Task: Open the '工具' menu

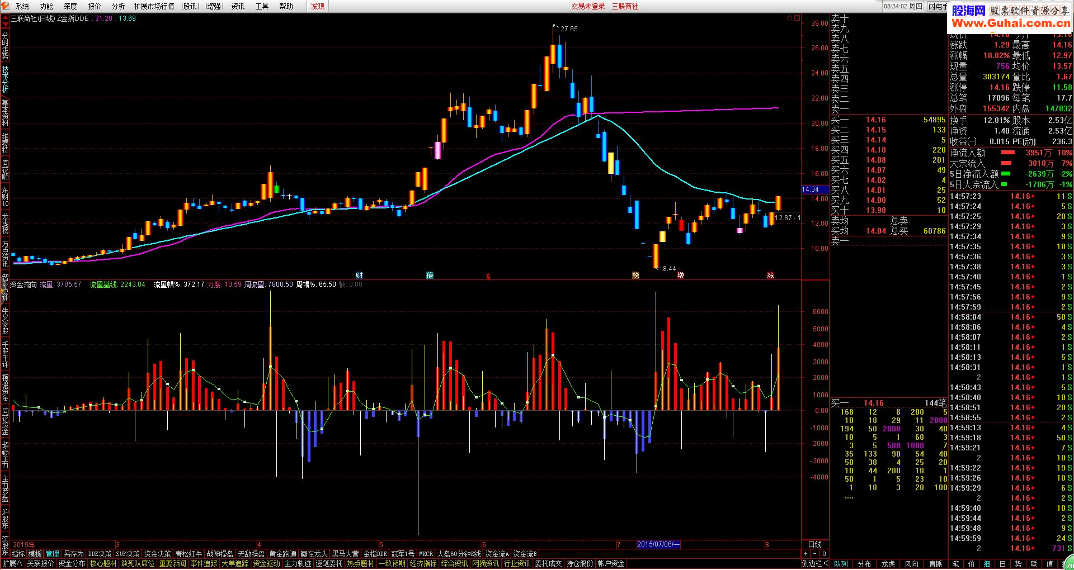Action: (262, 6)
